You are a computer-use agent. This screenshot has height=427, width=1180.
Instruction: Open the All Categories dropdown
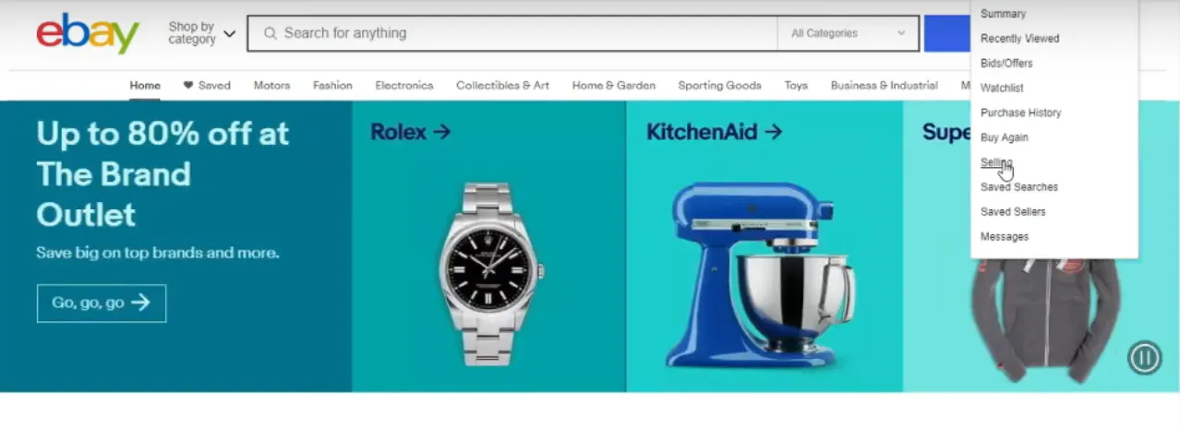[848, 33]
